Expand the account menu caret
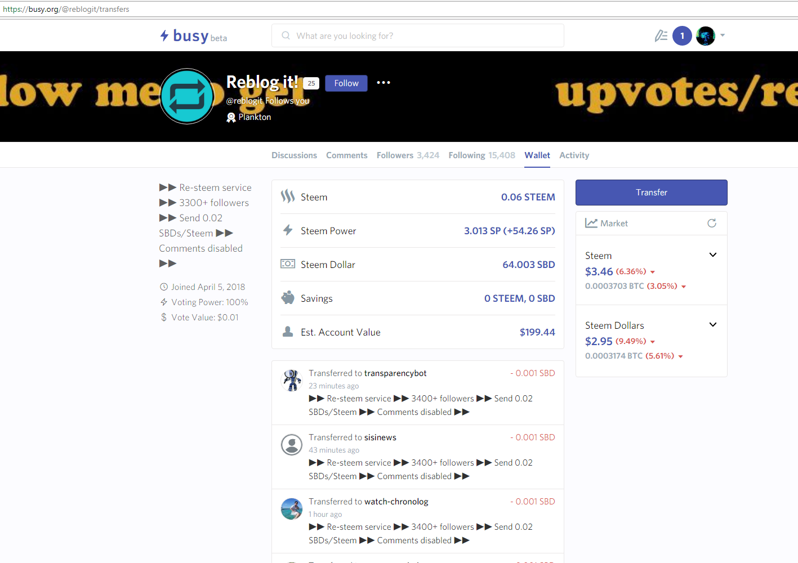This screenshot has height=563, width=798. pyautogui.click(x=723, y=35)
